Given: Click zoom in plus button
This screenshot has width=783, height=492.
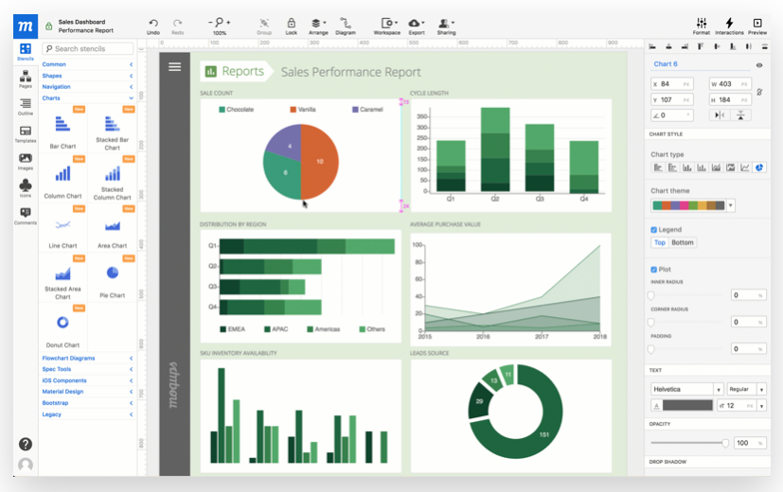Looking at the screenshot, I should click(229, 23).
